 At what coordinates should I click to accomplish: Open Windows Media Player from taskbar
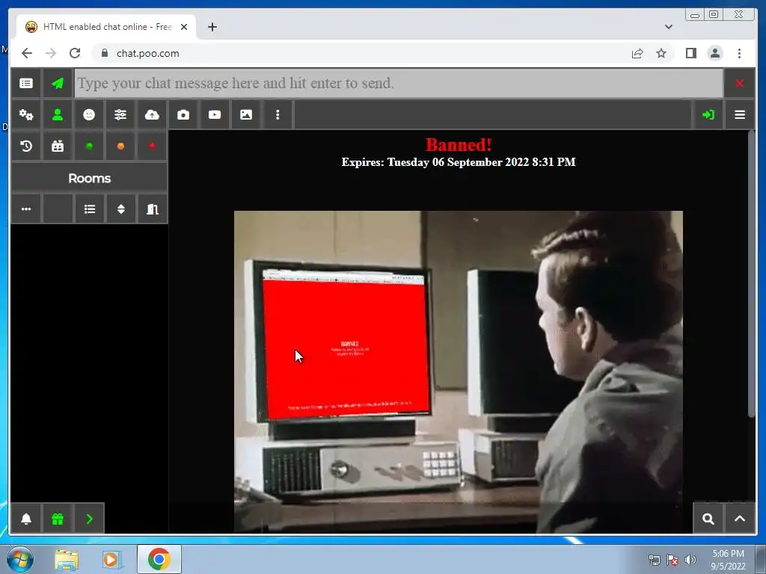click(111, 559)
